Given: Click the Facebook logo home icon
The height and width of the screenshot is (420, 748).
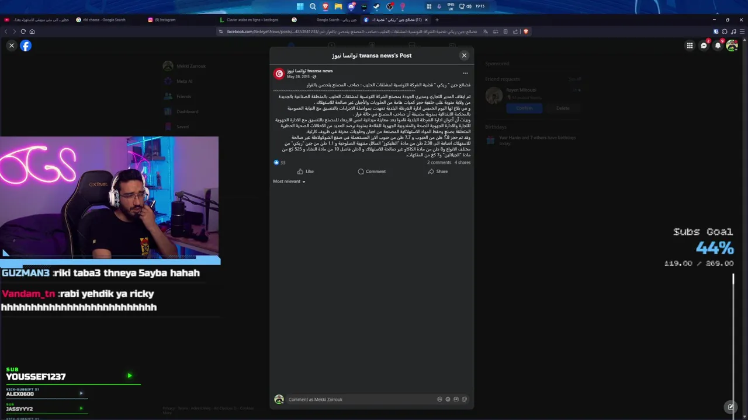Looking at the screenshot, I should click(x=26, y=45).
